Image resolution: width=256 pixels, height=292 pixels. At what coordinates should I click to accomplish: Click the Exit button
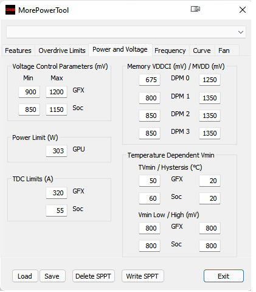point(224,276)
